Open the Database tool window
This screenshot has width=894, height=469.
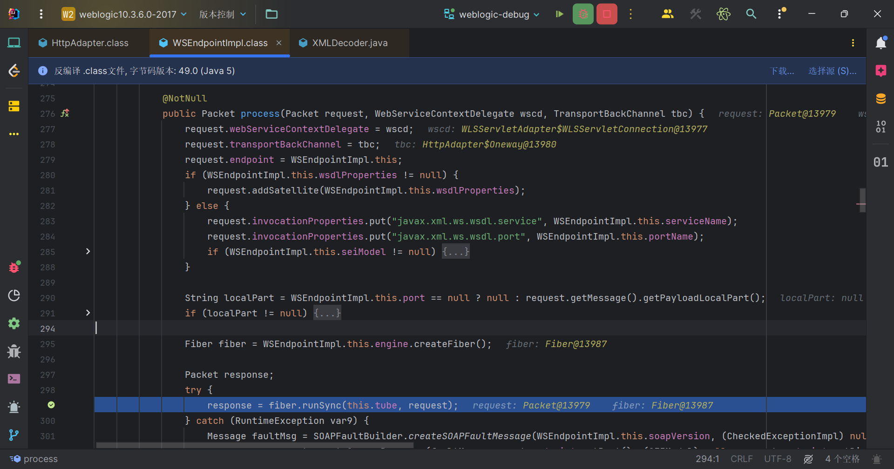(x=880, y=99)
